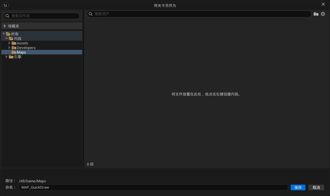This screenshot has width=330, height=196.
Task: Click the Unreal Engine logo icon
Action: click(x=5, y=5)
